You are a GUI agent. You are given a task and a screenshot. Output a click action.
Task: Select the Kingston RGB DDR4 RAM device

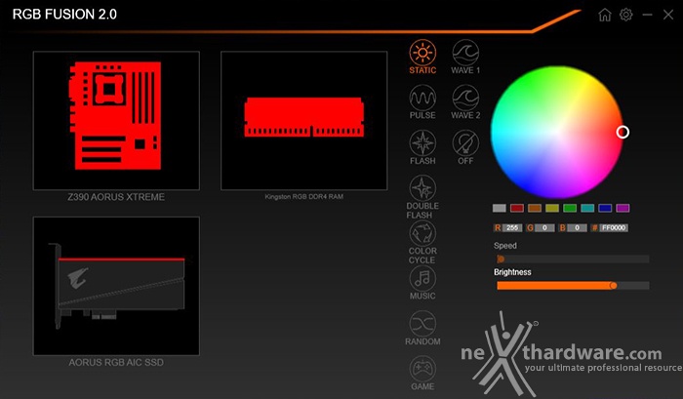coord(304,121)
